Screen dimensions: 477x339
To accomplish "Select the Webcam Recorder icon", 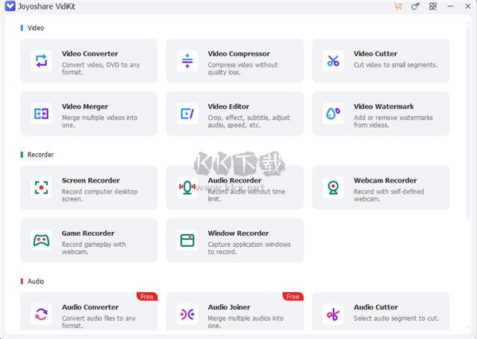I will coord(333,187).
